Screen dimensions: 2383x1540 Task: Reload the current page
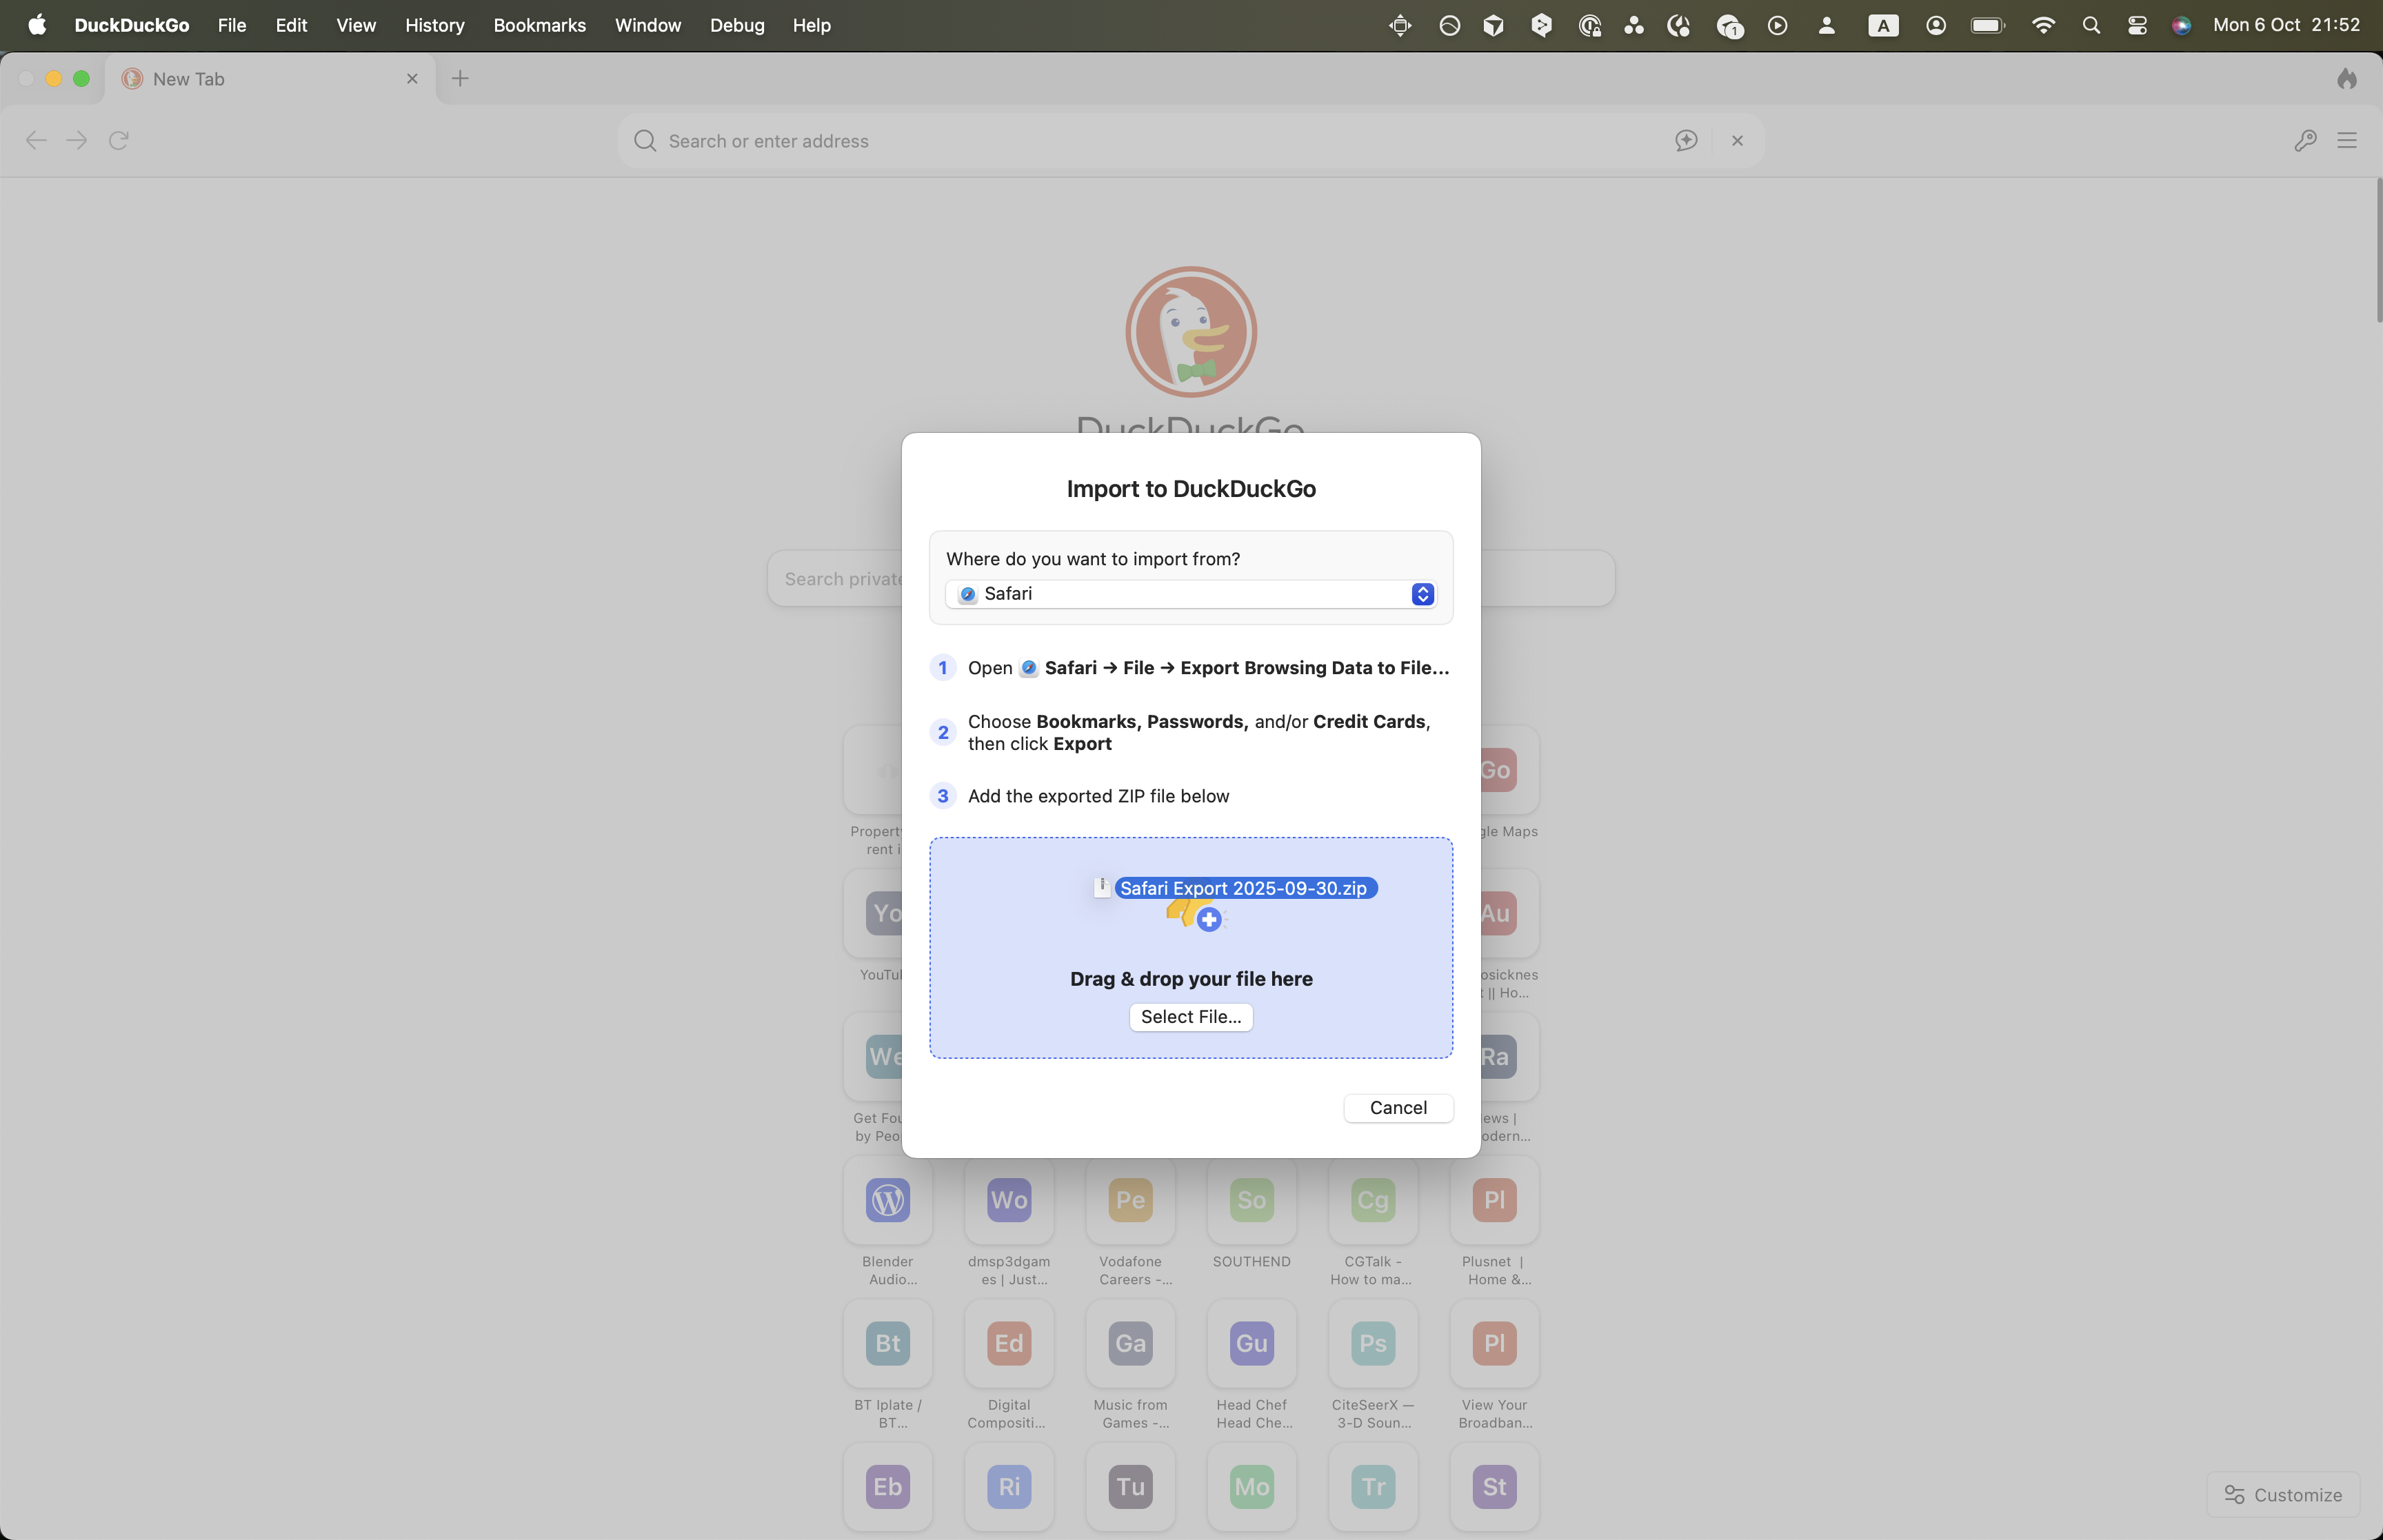tap(118, 140)
